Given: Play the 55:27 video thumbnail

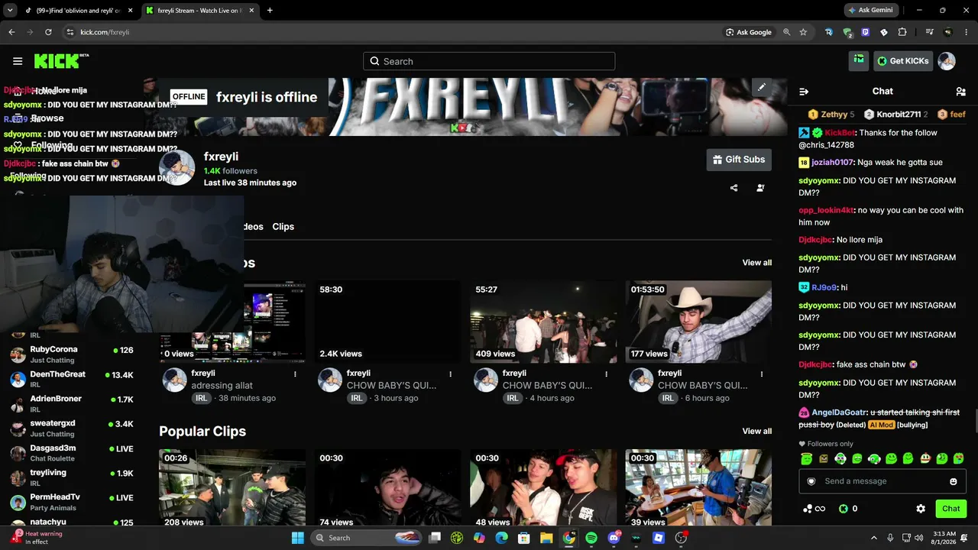Looking at the screenshot, I should click(543, 322).
